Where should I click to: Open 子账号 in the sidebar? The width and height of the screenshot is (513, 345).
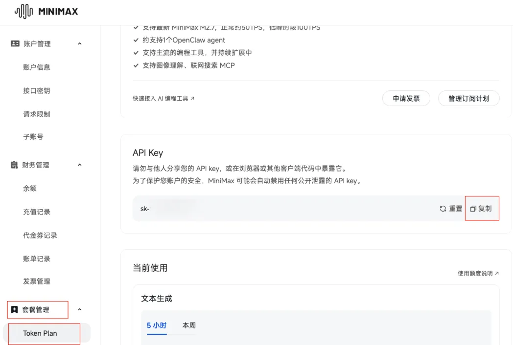(x=33, y=136)
